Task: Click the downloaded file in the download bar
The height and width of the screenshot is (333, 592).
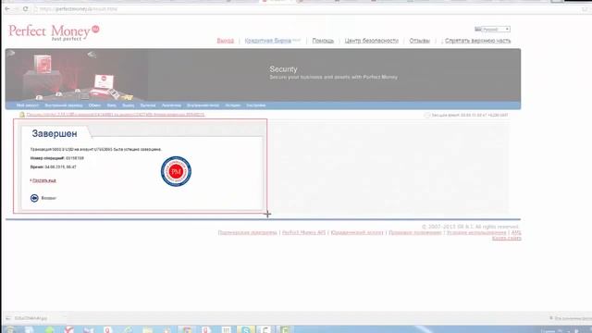Action: (31, 318)
